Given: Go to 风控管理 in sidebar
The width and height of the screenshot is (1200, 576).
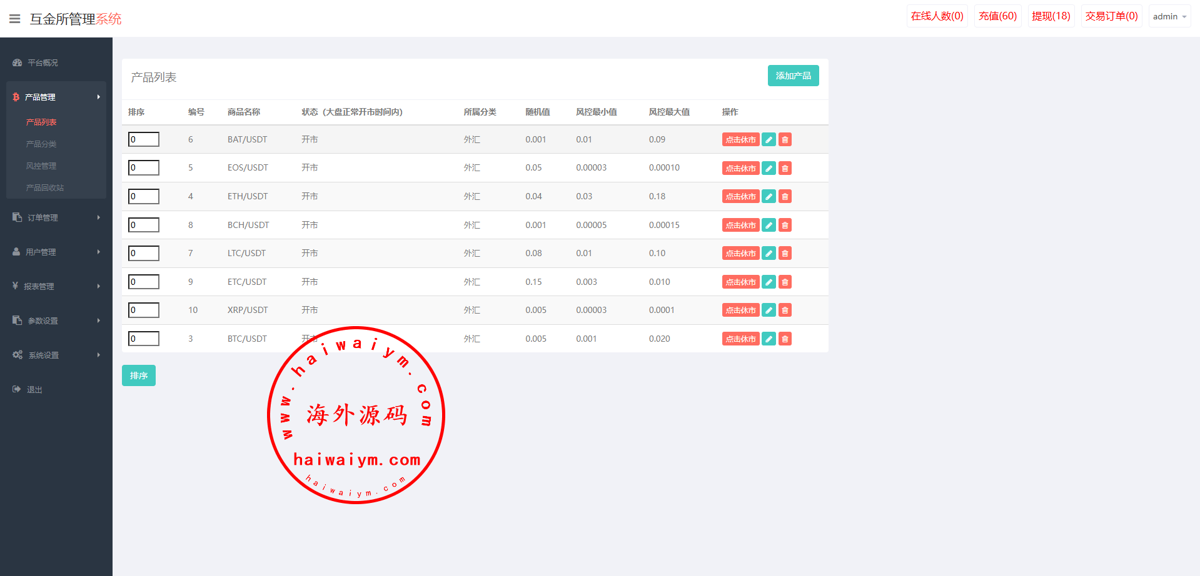Looking at the screenshot, I should [41, 166].
